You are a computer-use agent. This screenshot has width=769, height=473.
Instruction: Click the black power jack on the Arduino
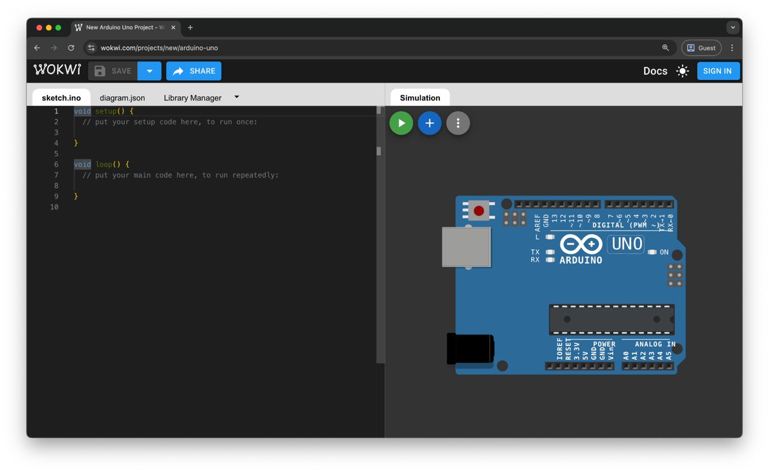470,349
